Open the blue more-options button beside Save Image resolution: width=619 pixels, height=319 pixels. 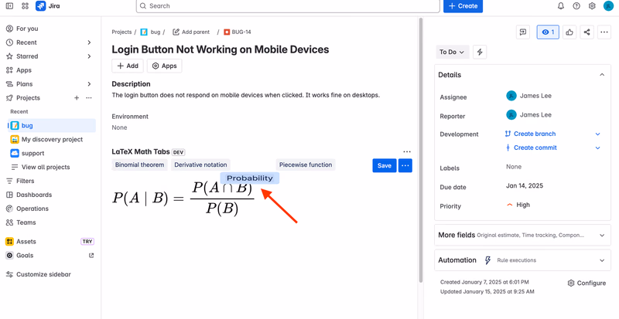[405, 165]
